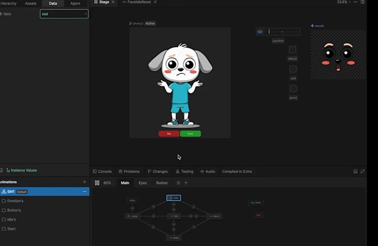This screenshot has width=378, height=246.
Task: Click the speaker volume icon
Action: click(260, 32)
